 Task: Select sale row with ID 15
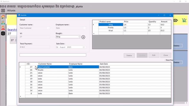[95, 88]
